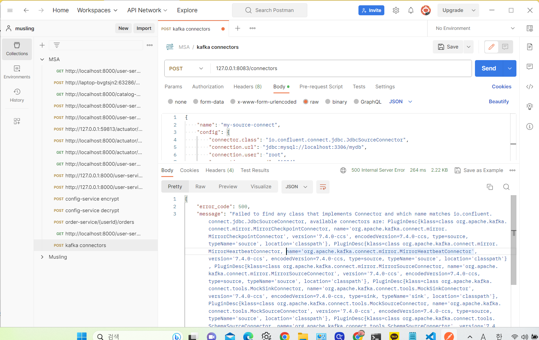Open the Pre-request Script tab

pos(321,87)
